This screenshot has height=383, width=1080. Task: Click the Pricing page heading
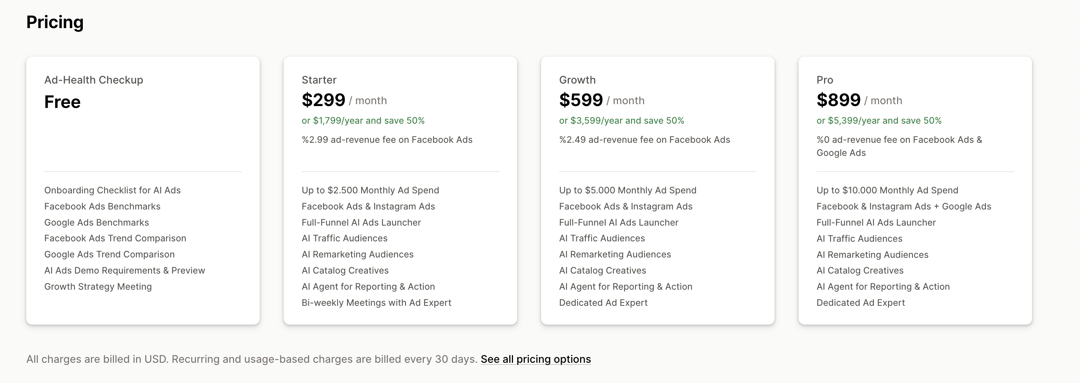[x=54, y=22]
